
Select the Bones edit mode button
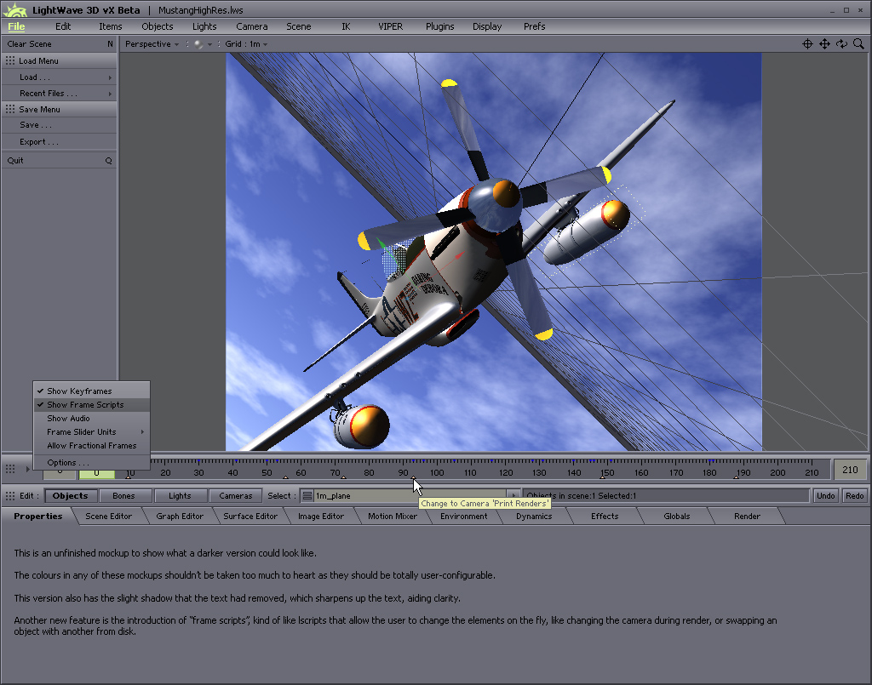(x=123, y=495)
